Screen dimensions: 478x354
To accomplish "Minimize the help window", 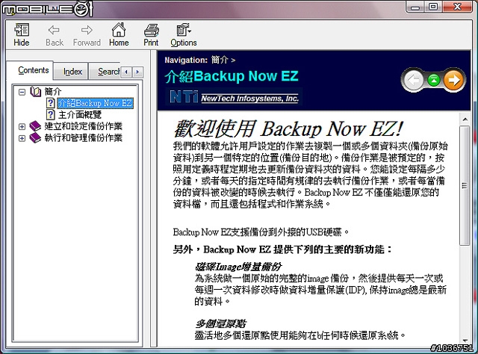I will point(415,7).
